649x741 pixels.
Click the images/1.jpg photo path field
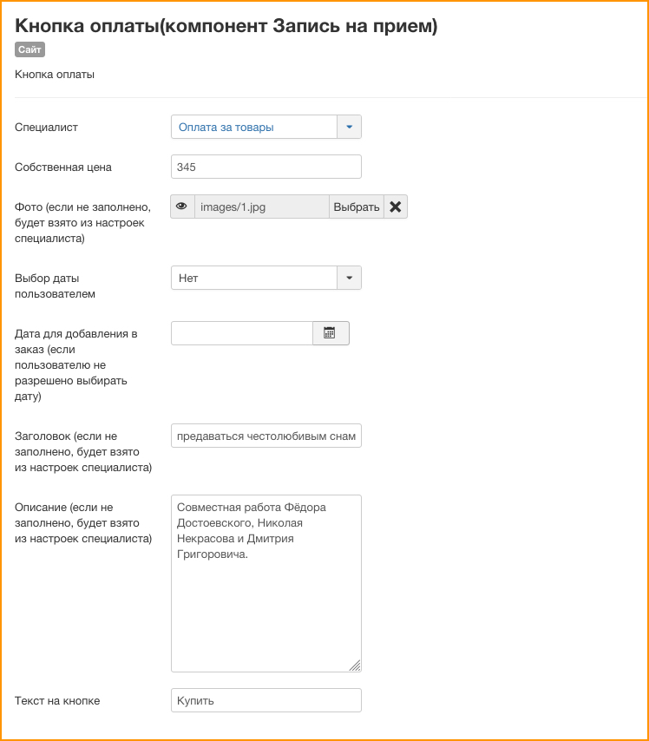point(262,207)
